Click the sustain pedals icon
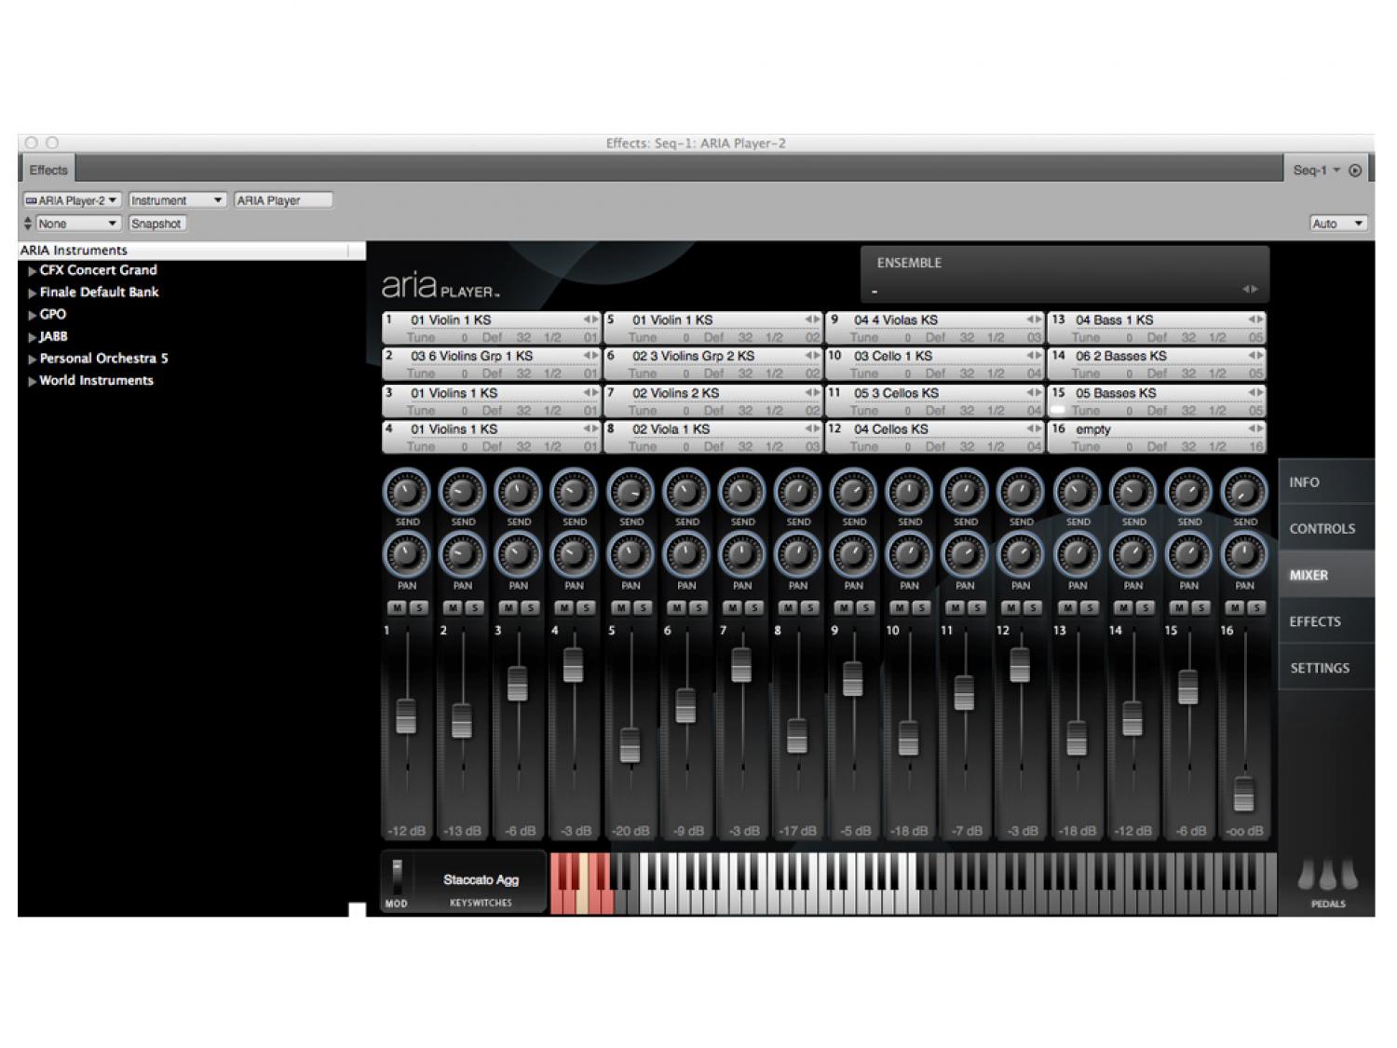The image size is (1397, 1048). (1327, 878)
